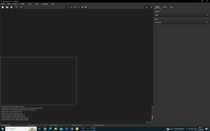Toggle side panel visibility button

(x=151, y=7)
